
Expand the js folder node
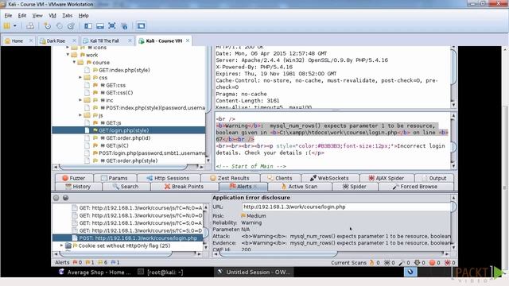click(x=80, y=115)
